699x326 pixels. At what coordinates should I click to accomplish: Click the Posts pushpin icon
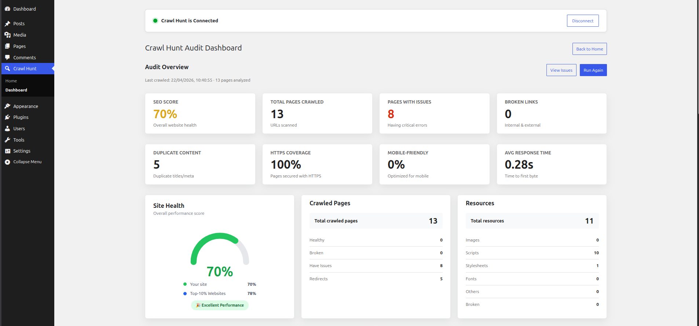pyautogui.click(x=7, y=23)
